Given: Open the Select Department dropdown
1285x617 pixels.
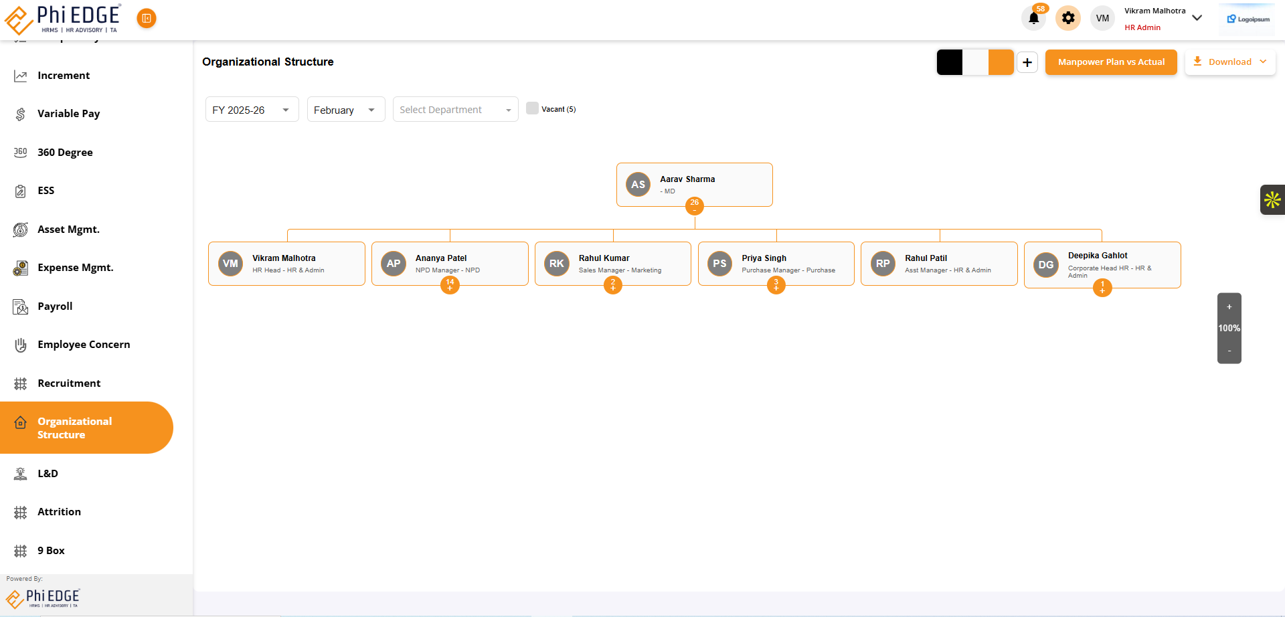Looking at the screenshot, I should pyautogui.click(x=455, y=110).
